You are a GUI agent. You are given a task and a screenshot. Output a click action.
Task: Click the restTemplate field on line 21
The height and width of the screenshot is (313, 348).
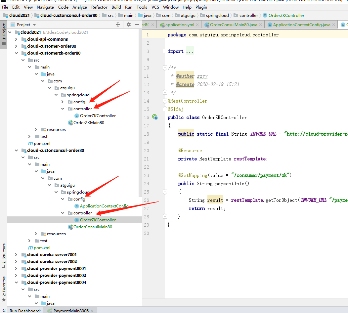(250, 159)
